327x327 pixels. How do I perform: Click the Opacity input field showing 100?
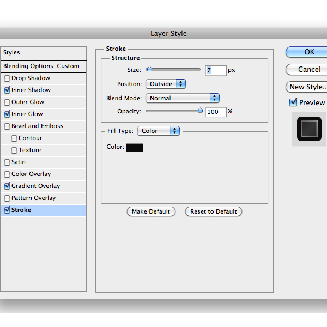click(x=216, y=112)
